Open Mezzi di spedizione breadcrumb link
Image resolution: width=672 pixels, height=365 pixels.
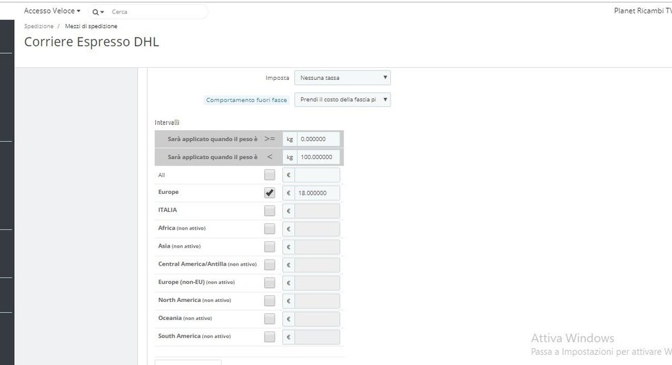(91, 26)
